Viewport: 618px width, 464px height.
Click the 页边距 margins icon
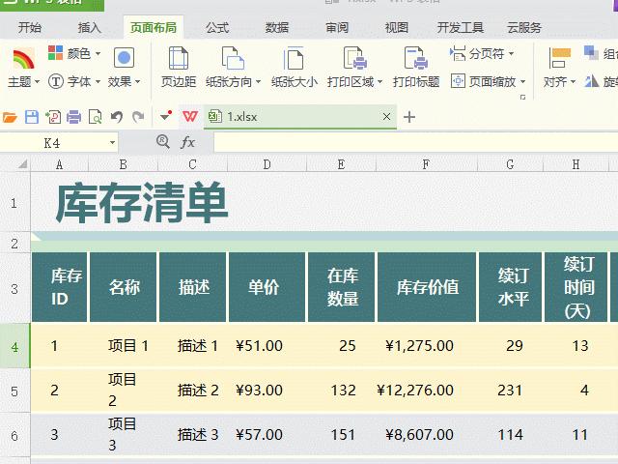click(x=179, y=58)
